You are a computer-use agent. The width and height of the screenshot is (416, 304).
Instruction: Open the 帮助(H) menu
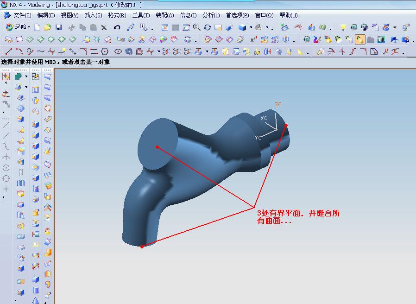click(289, 15)
